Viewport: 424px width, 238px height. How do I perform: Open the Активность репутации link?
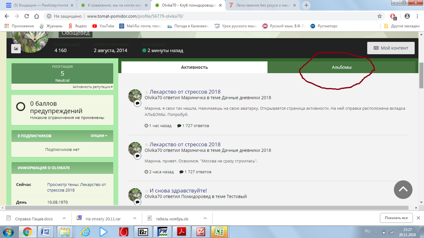[x=92, y=87]
